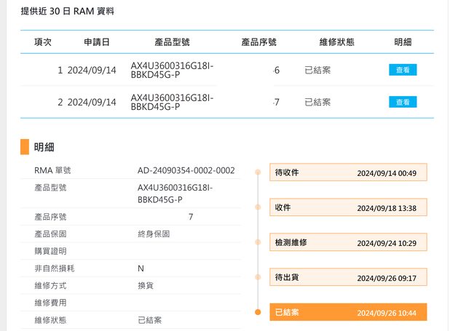Click the highlighted 已結案 status bar
This screenshot has width=466, height=331.
348,312
